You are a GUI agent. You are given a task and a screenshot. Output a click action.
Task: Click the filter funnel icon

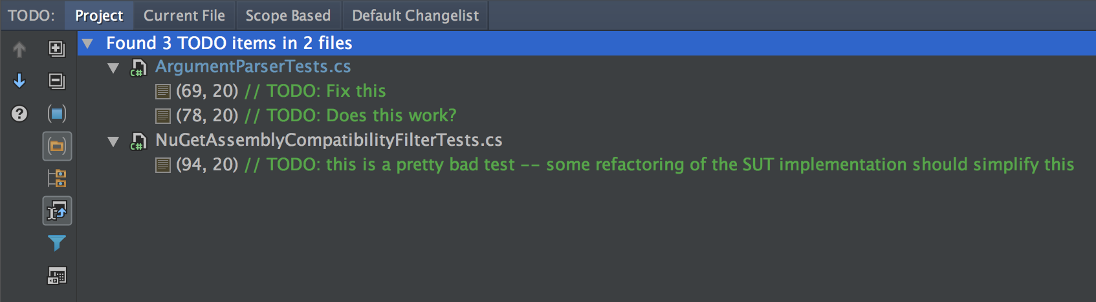(57, 243)
